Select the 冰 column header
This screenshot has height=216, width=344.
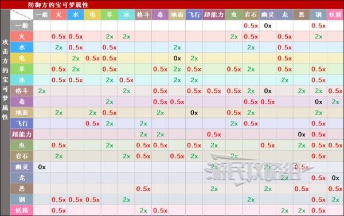click(x=126, y=15)
